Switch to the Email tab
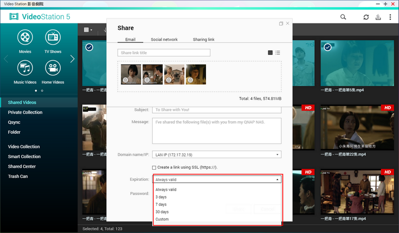Screen dimensions: 399x233 coord(130,39)
